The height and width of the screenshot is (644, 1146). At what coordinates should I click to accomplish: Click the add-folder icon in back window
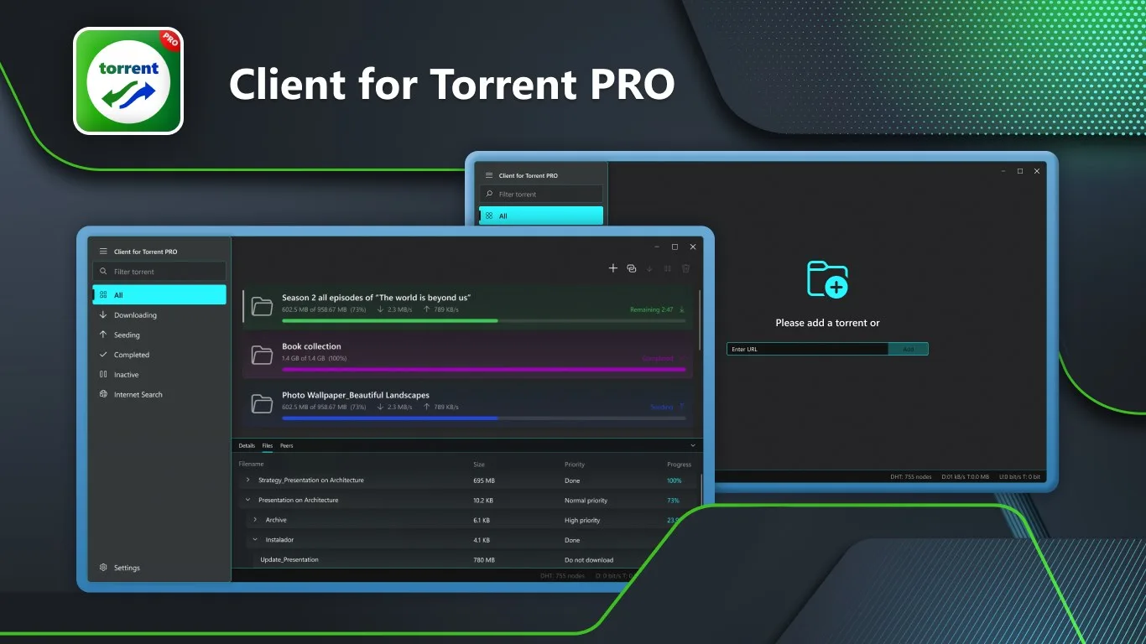point(828,279)
